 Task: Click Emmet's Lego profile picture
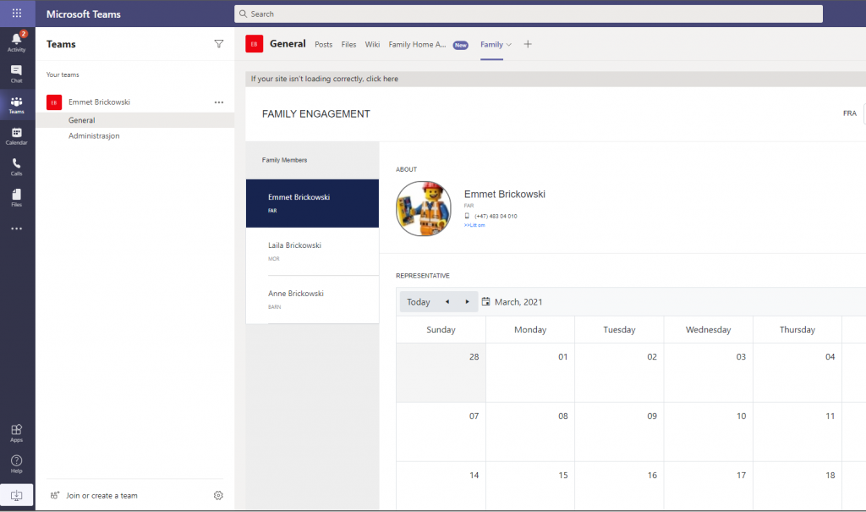click(x=424, y=208)
